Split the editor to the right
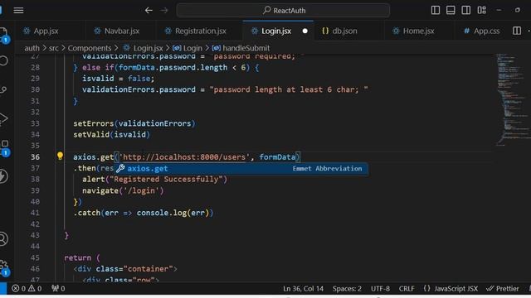 pos(516,31)
